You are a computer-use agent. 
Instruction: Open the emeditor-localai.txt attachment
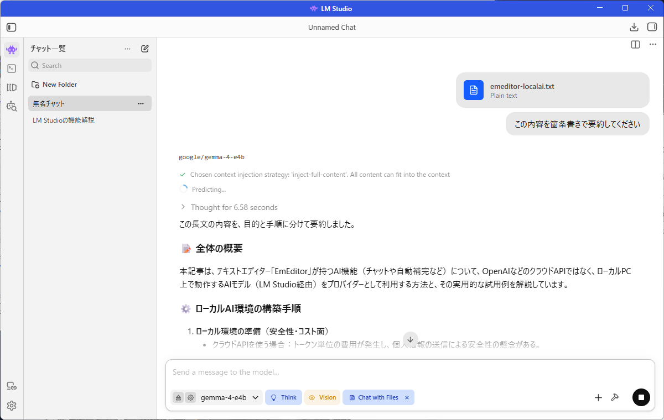click(x=553, y=90)
